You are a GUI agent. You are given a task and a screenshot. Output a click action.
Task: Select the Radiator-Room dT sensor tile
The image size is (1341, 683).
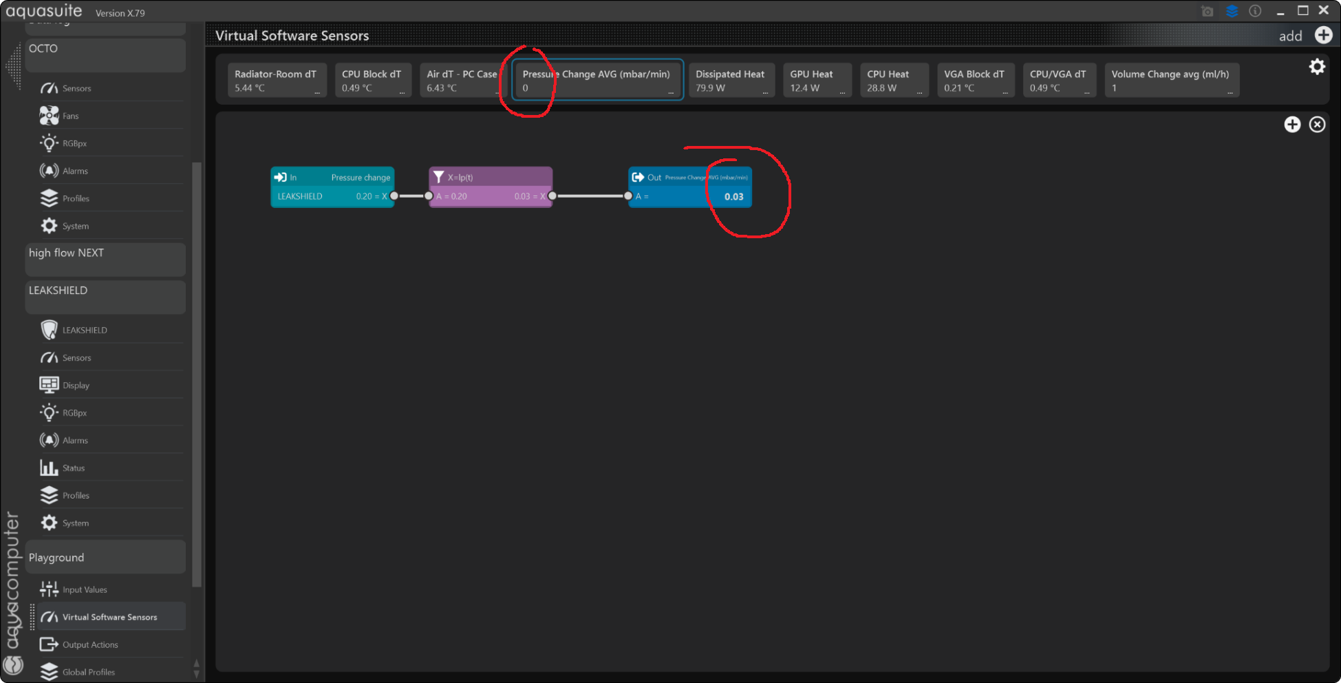(277, 81)
